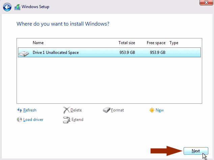Viewport: 214px width, 160px height.
Task: Open the Refresh link
Action: click(x=30, y=110)
